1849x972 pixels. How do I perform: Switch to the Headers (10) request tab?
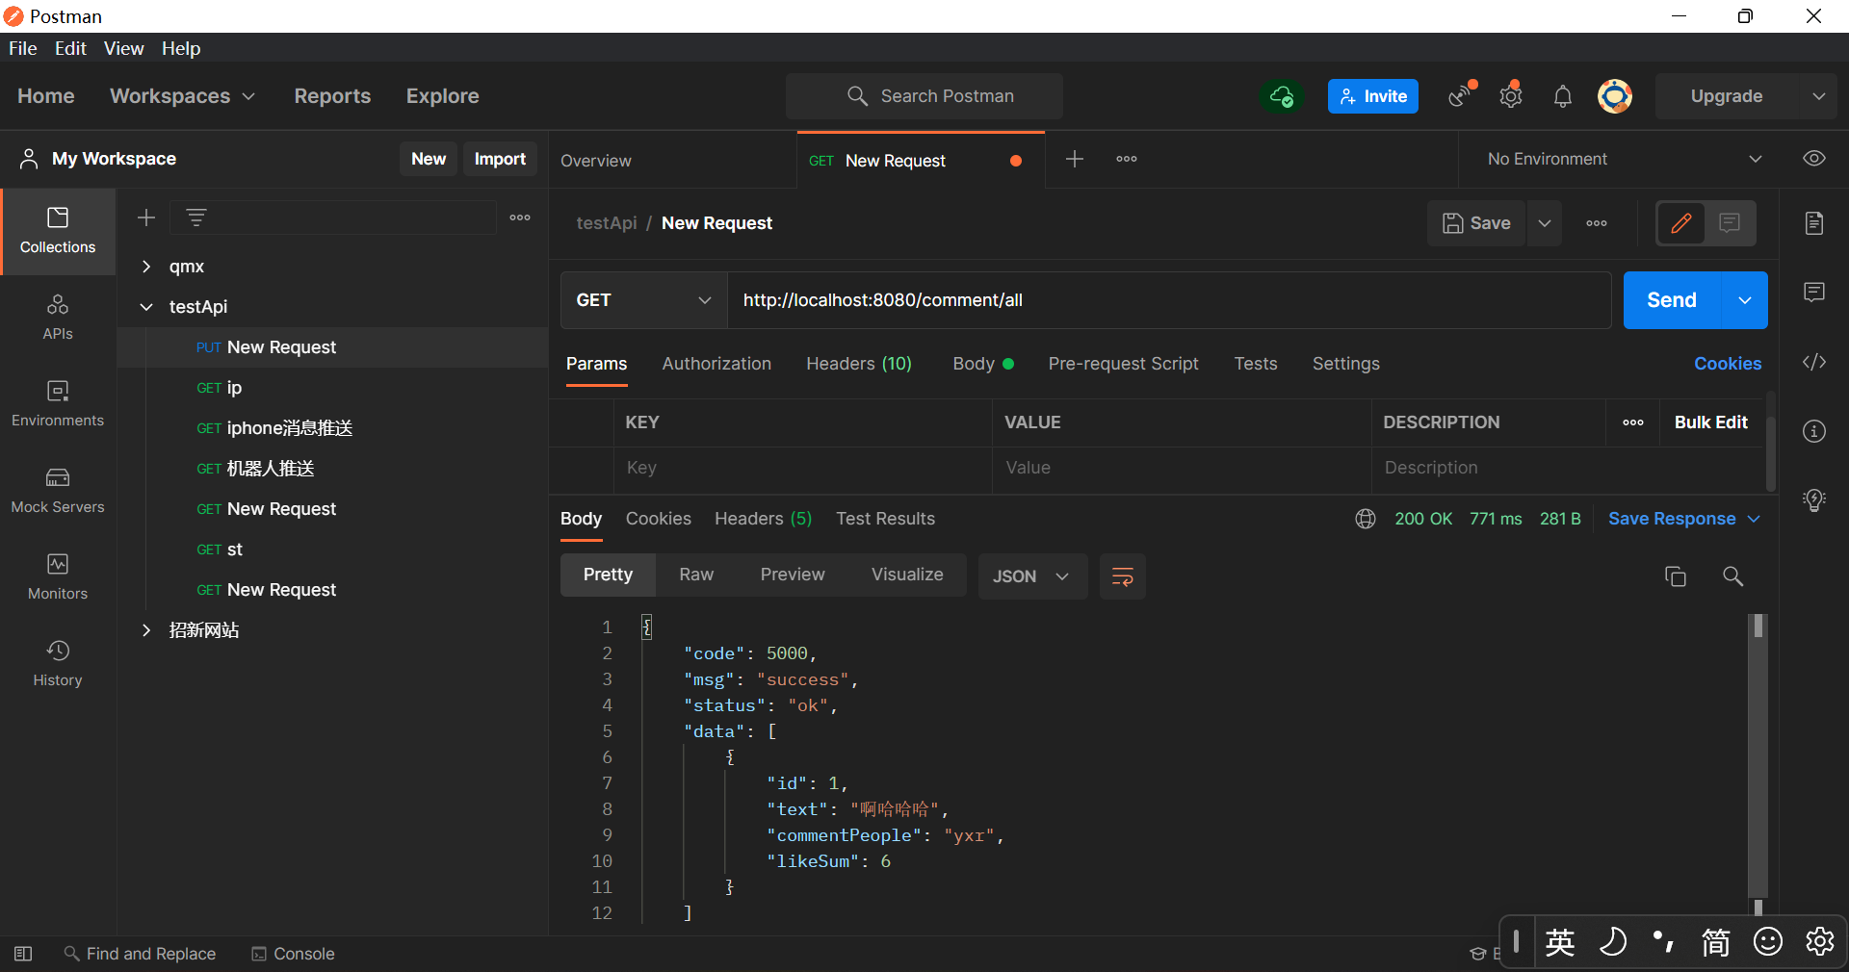pyautogui.click(x=859, y=364)
